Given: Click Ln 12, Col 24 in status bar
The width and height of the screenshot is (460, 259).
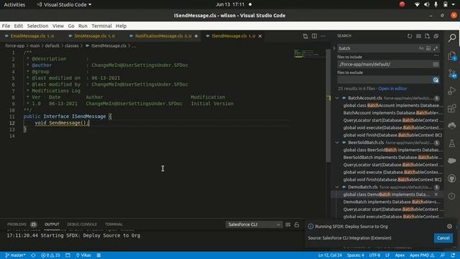Looking at the screenshot, I should pyautogui.click(x=330, y=255).
